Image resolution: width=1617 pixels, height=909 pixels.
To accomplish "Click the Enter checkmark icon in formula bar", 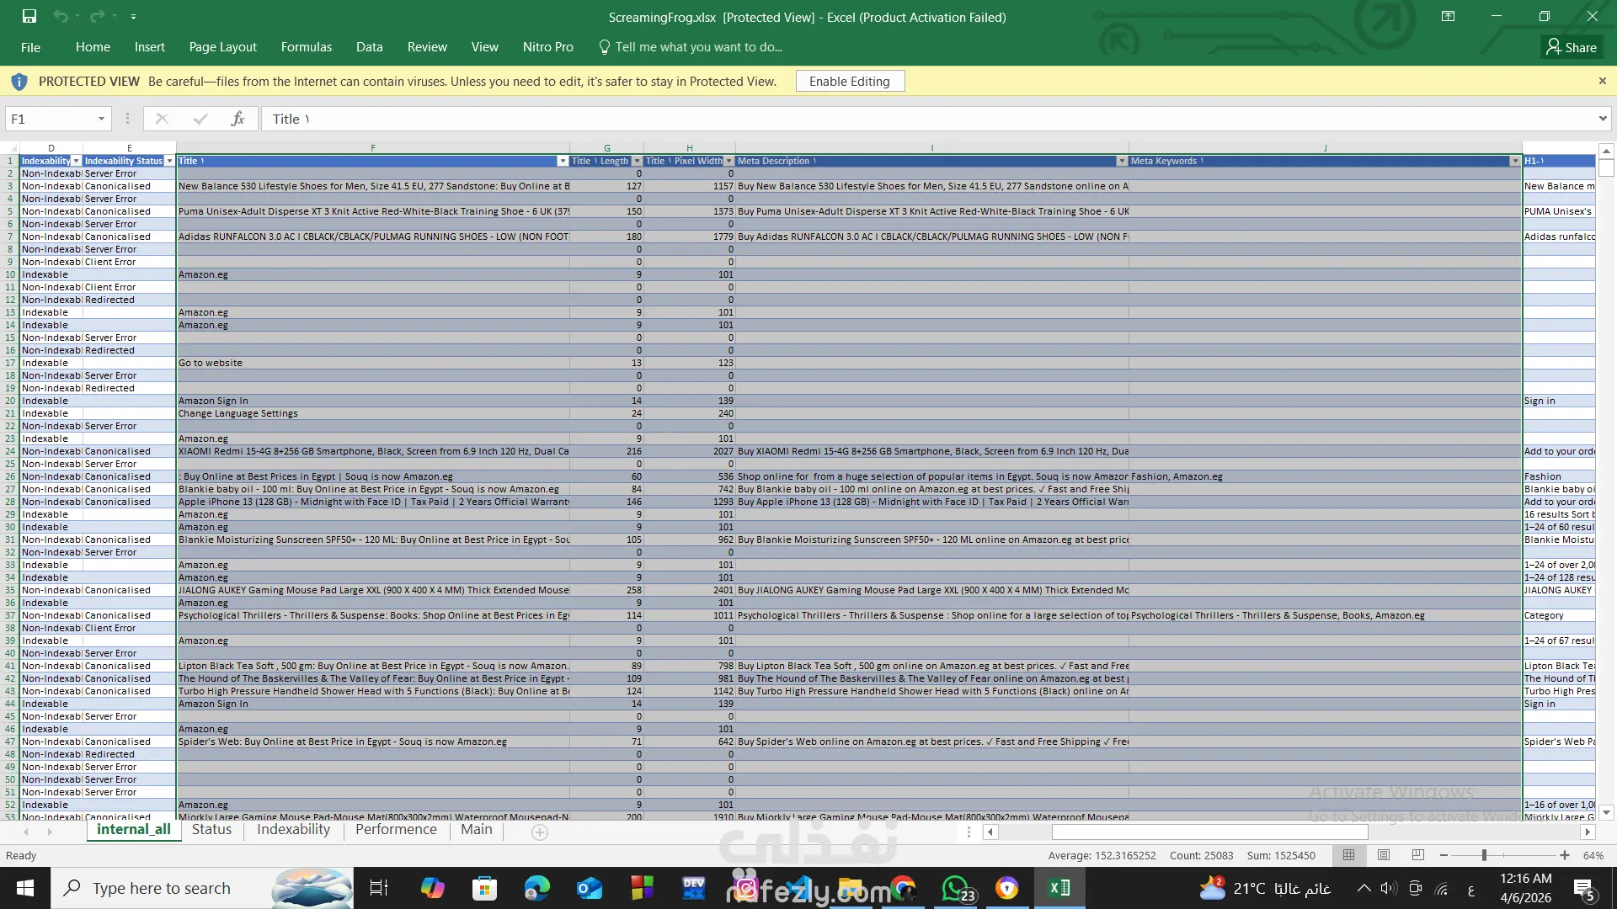I will coord(200,119).
